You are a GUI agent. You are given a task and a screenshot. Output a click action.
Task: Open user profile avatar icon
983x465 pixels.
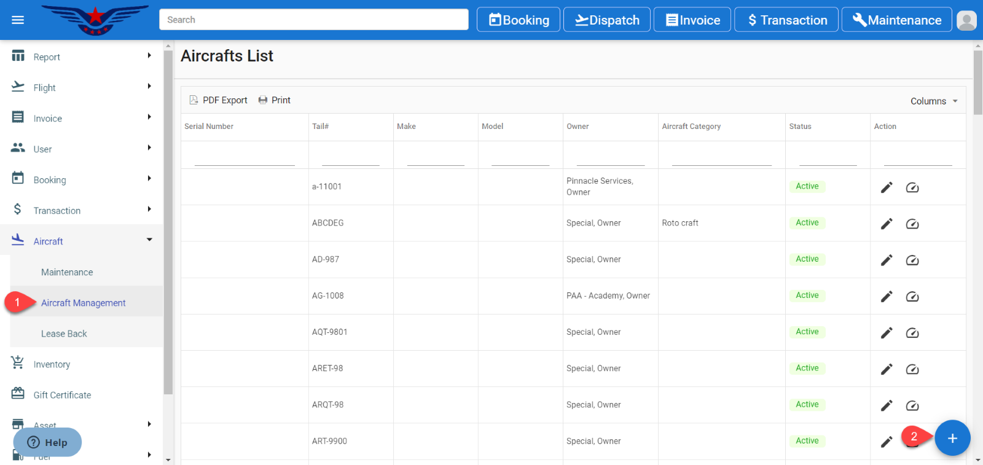[x=966, y=20]
